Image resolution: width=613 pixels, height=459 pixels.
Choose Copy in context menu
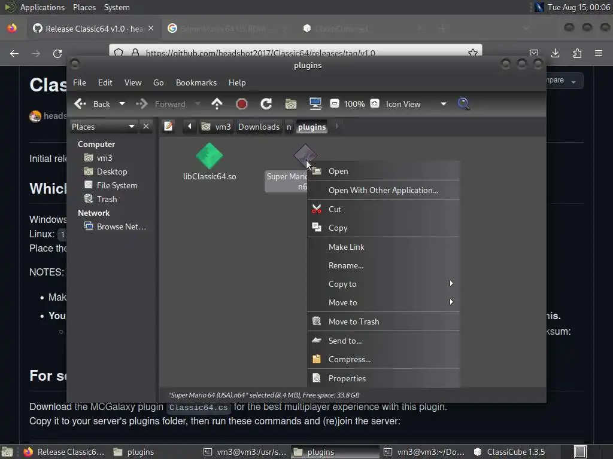(384, 228)
